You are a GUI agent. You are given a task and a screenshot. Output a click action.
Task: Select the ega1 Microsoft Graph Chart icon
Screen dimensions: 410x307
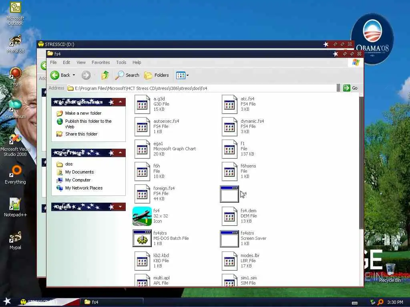[x=142, y=149]
